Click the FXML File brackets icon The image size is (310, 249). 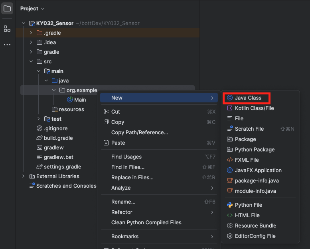(x=230, y=160)
